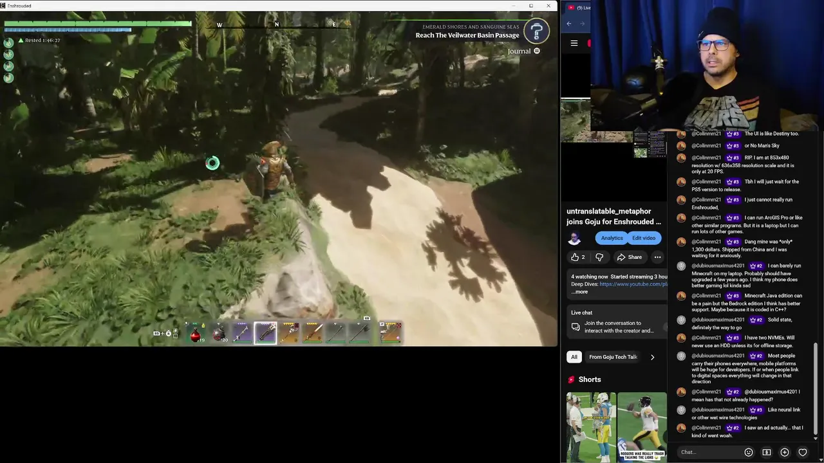Click the quest help question-mark icon

coord(536,31)
